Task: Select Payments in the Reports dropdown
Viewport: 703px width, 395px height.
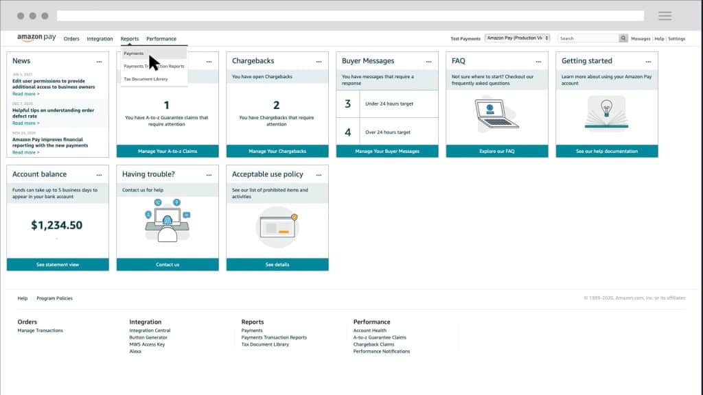Action: (x=154, y=53)
